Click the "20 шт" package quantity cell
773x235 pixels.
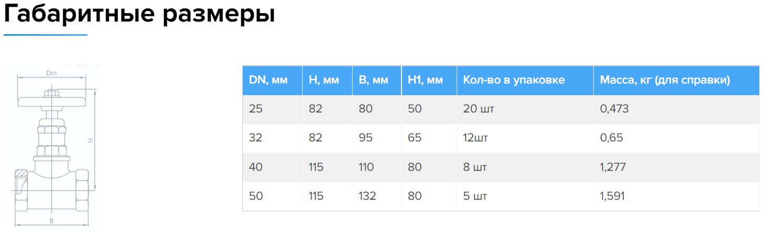pyautogui.click(x=479, y=109)
